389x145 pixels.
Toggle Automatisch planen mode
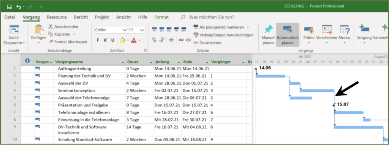[288, 35]
